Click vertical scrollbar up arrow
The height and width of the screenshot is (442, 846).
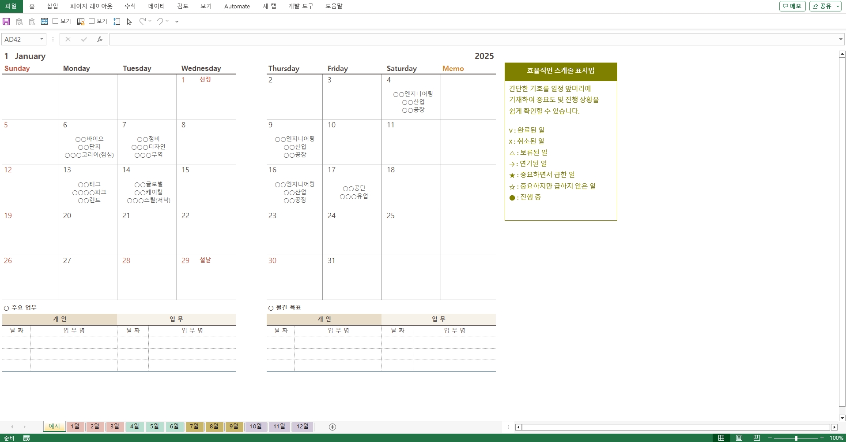842,54
